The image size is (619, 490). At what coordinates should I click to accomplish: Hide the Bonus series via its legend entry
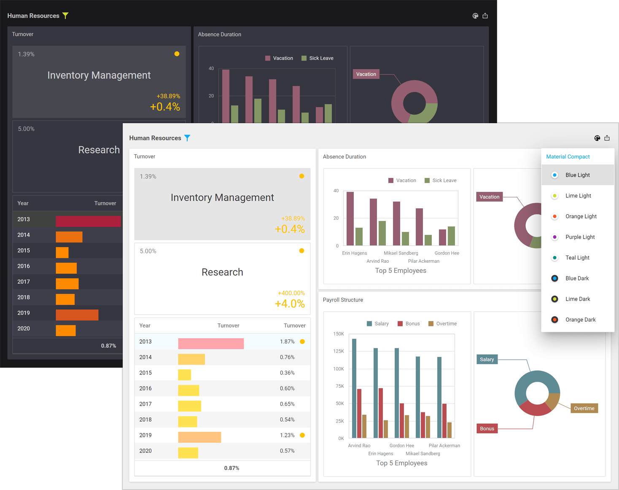408,323
